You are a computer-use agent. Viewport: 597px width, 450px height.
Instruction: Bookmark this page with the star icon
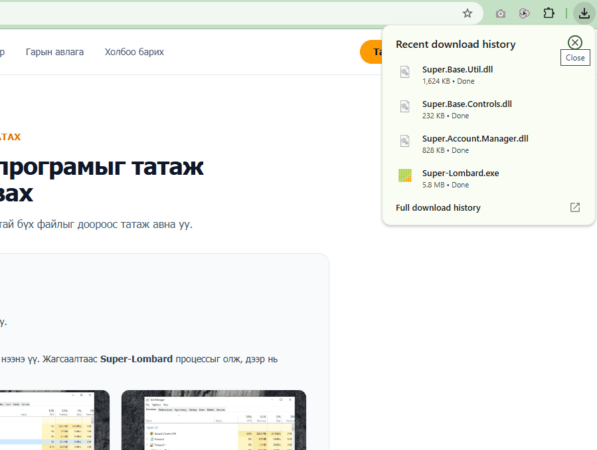point(467,14)
